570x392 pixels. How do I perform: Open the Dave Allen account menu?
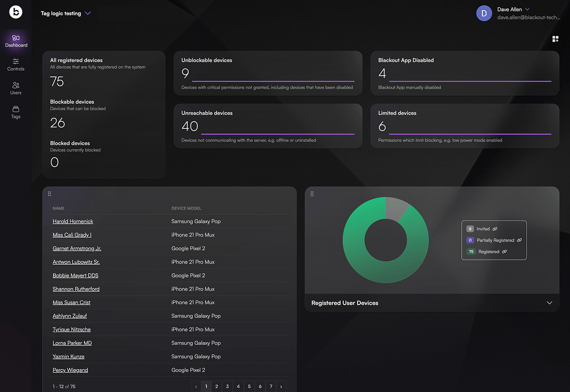527,9
